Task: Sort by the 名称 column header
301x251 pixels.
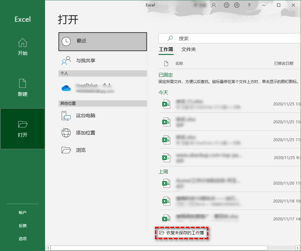Action: (179, 64)
